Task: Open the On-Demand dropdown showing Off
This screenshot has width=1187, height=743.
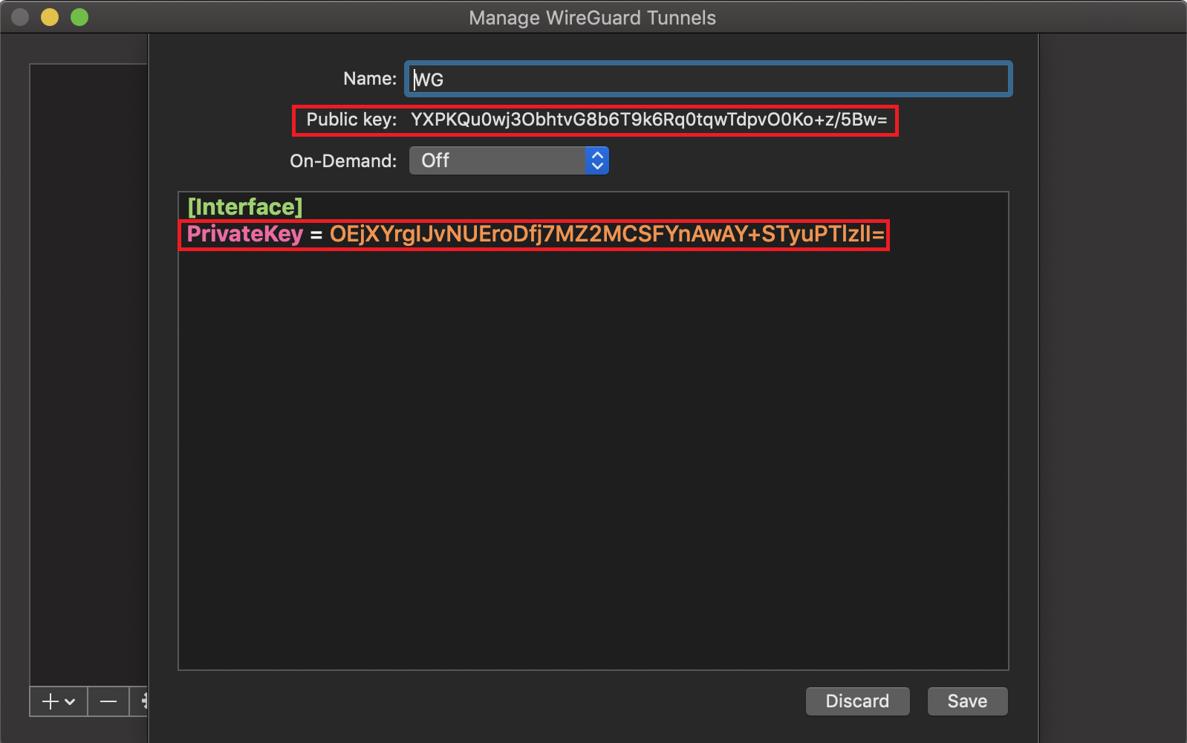Action: coord(498,160)
